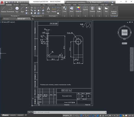Expand the Блок panel arrow
The width and height of the screenshot is (134, 117).
tap(72, 16)
